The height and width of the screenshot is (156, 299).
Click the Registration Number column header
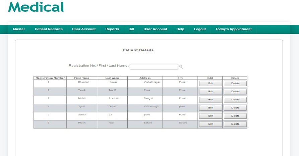[x=50, y=78]
